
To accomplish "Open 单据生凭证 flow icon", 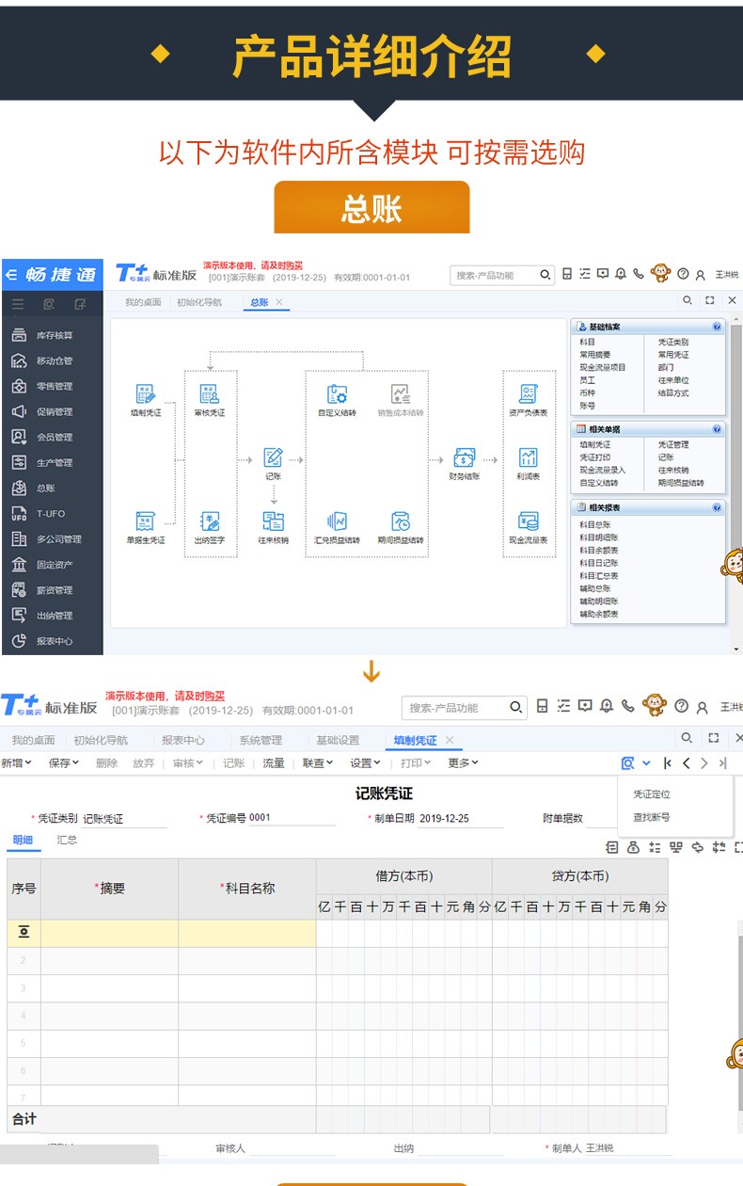I will [146, 521].
